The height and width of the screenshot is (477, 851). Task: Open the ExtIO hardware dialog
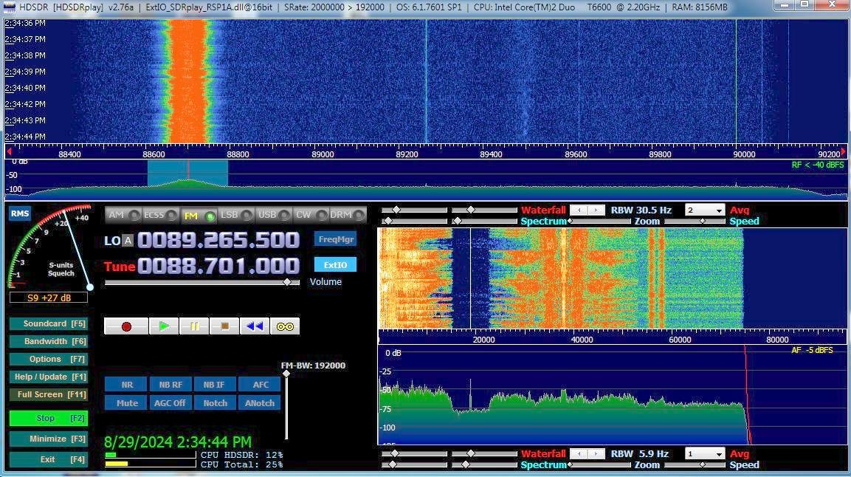(x=335, y=265)
